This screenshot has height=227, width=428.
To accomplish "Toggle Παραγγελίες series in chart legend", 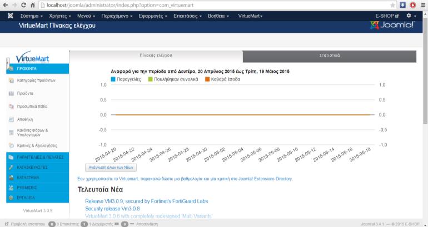I will [x=126, y=79].
